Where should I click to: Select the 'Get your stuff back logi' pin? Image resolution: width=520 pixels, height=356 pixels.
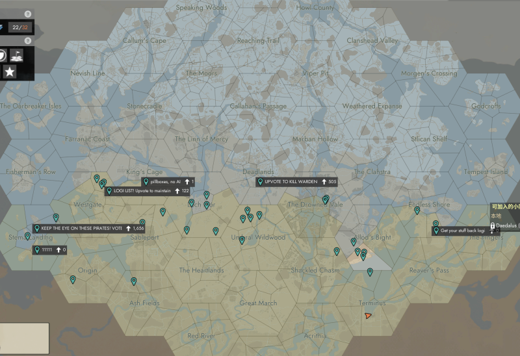coord(436,231)
